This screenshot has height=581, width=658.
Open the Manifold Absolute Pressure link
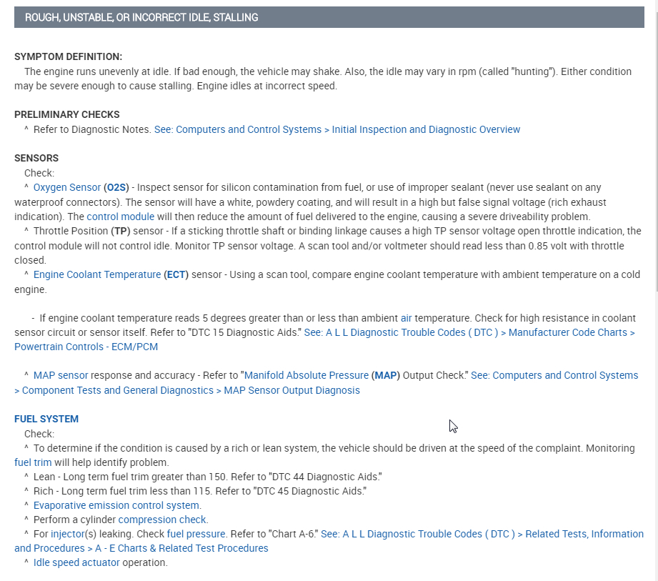tap(306, 375)
